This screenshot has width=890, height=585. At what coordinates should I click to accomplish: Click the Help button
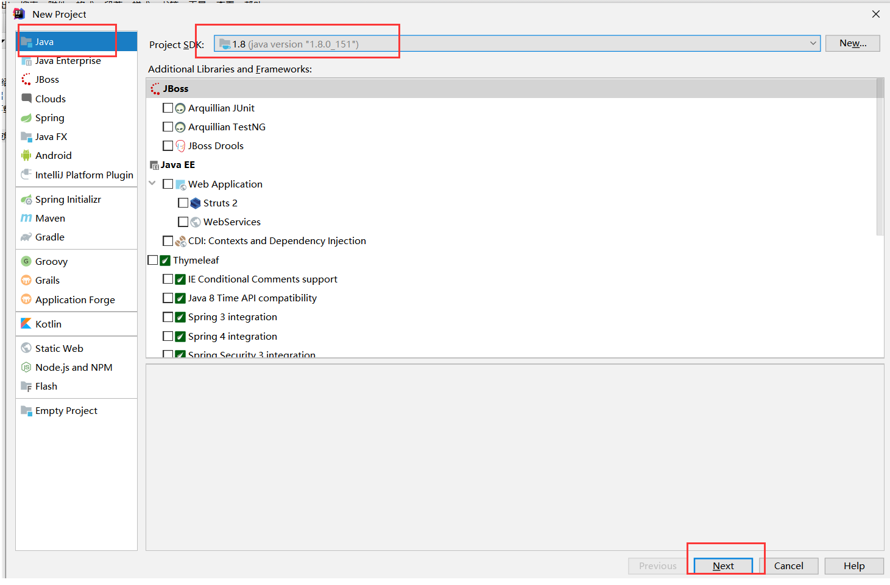coord(854,566)
